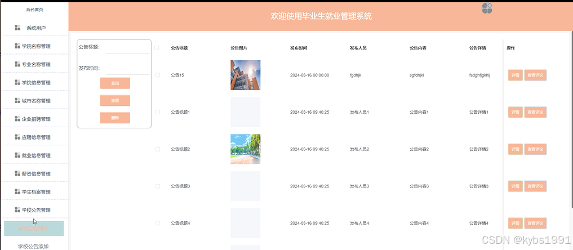
Task: Click the 公告内容3 cell
Action: (x=419, y=186)
